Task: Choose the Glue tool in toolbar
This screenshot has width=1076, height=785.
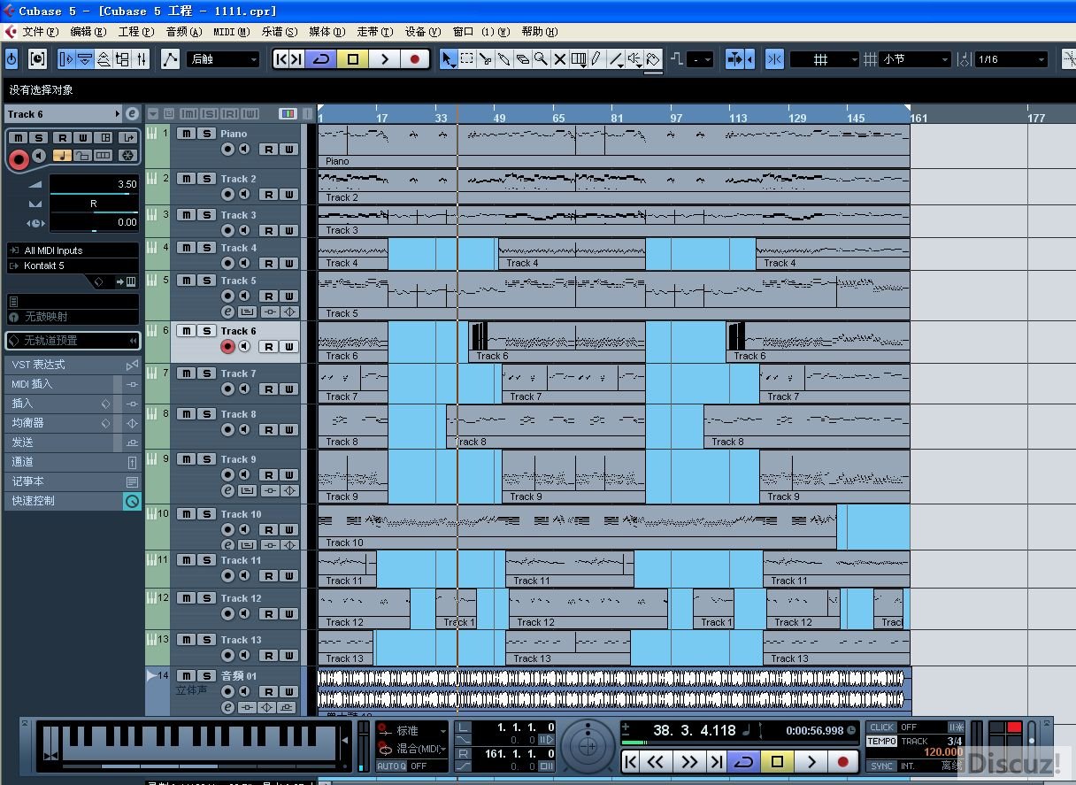Action: [x=504, y=59]
